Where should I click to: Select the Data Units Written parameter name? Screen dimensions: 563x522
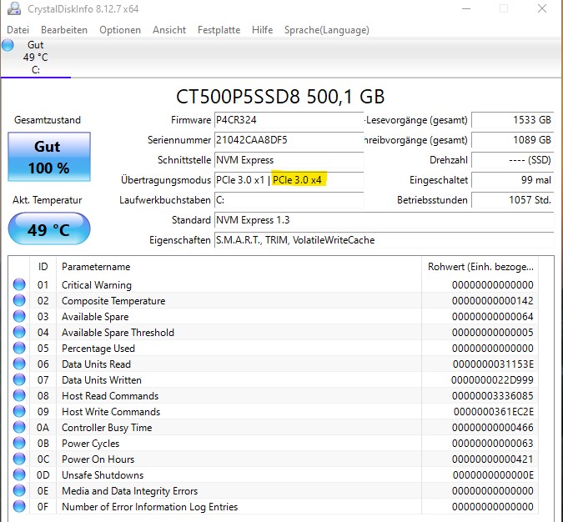[102, 380]
